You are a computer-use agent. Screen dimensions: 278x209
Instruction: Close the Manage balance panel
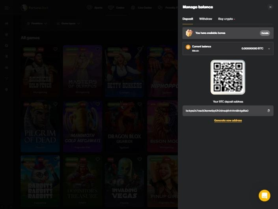270,7
